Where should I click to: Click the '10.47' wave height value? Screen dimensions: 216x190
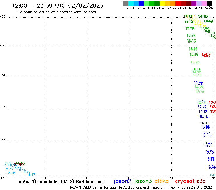tap(205, 123)
